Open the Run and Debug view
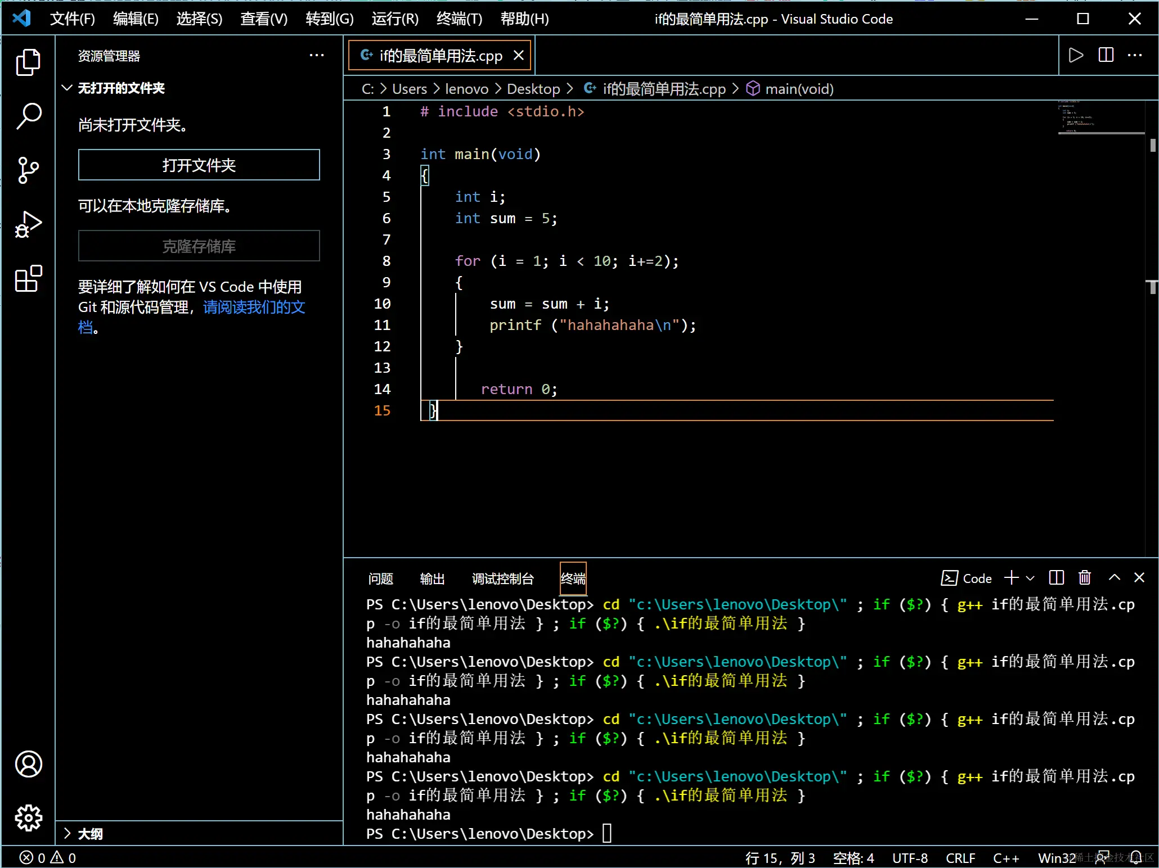Screen dimensions: 1159x868 28,225
